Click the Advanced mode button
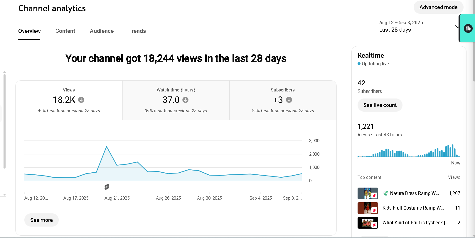The image size is (475, 238). 438,7
